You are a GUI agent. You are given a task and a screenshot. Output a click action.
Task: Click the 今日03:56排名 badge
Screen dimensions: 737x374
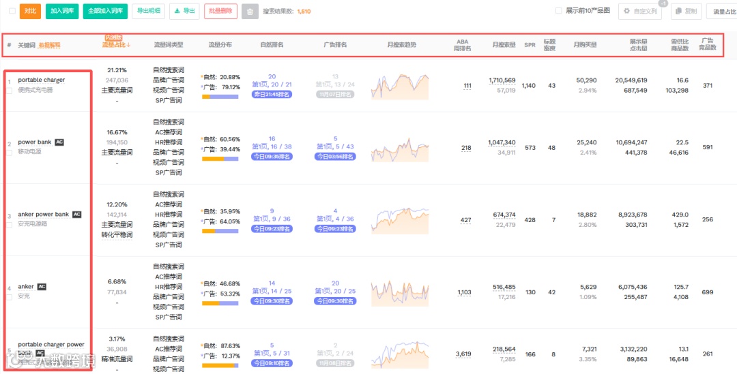(335, 157)
